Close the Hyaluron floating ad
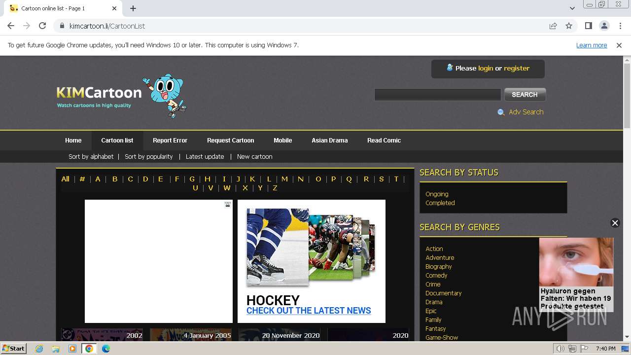 pyautogui.click(x=615, y=223)
